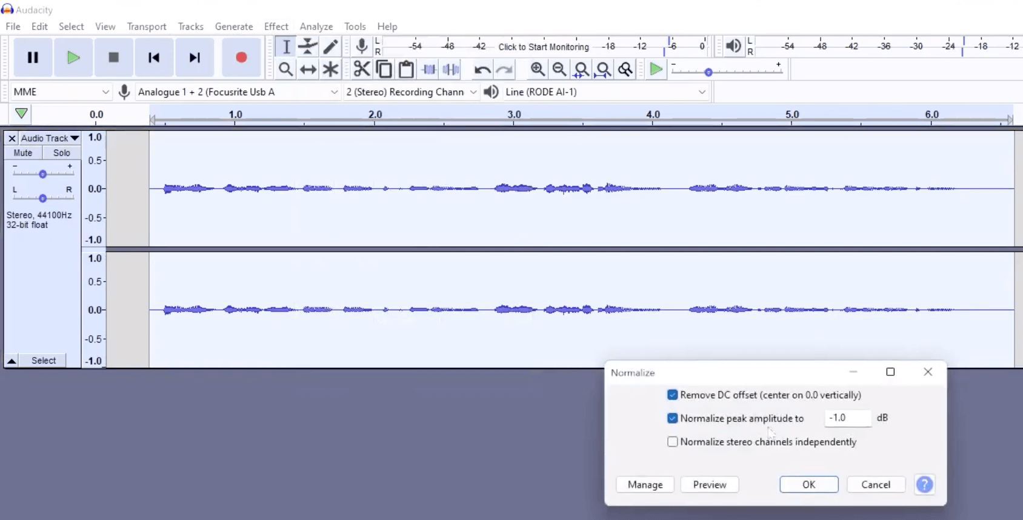Confirm Normalize with the OK button

[809, 485]
